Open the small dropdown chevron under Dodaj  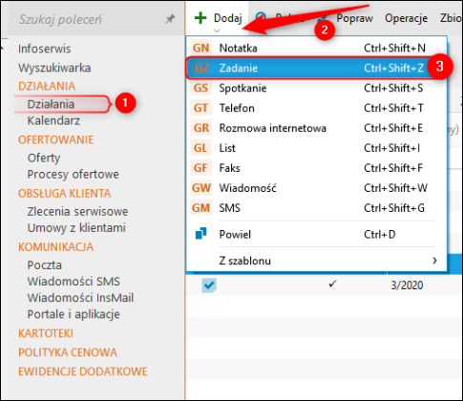pos(217,31)
